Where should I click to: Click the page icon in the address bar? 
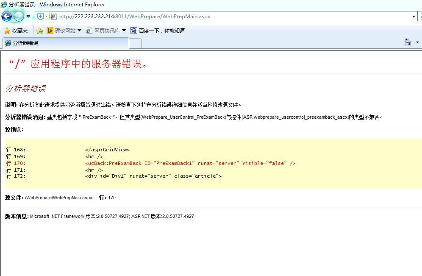[53, 17]
